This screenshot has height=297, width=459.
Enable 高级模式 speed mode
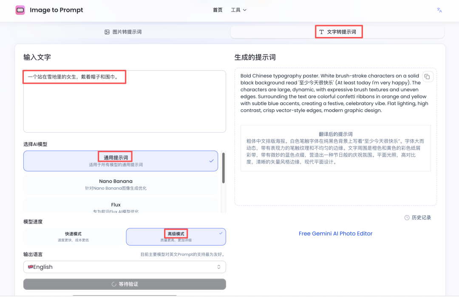[176, 237]
